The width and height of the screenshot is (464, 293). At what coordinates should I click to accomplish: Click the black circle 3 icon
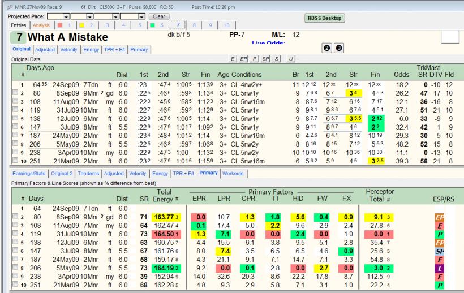[339, 48]
